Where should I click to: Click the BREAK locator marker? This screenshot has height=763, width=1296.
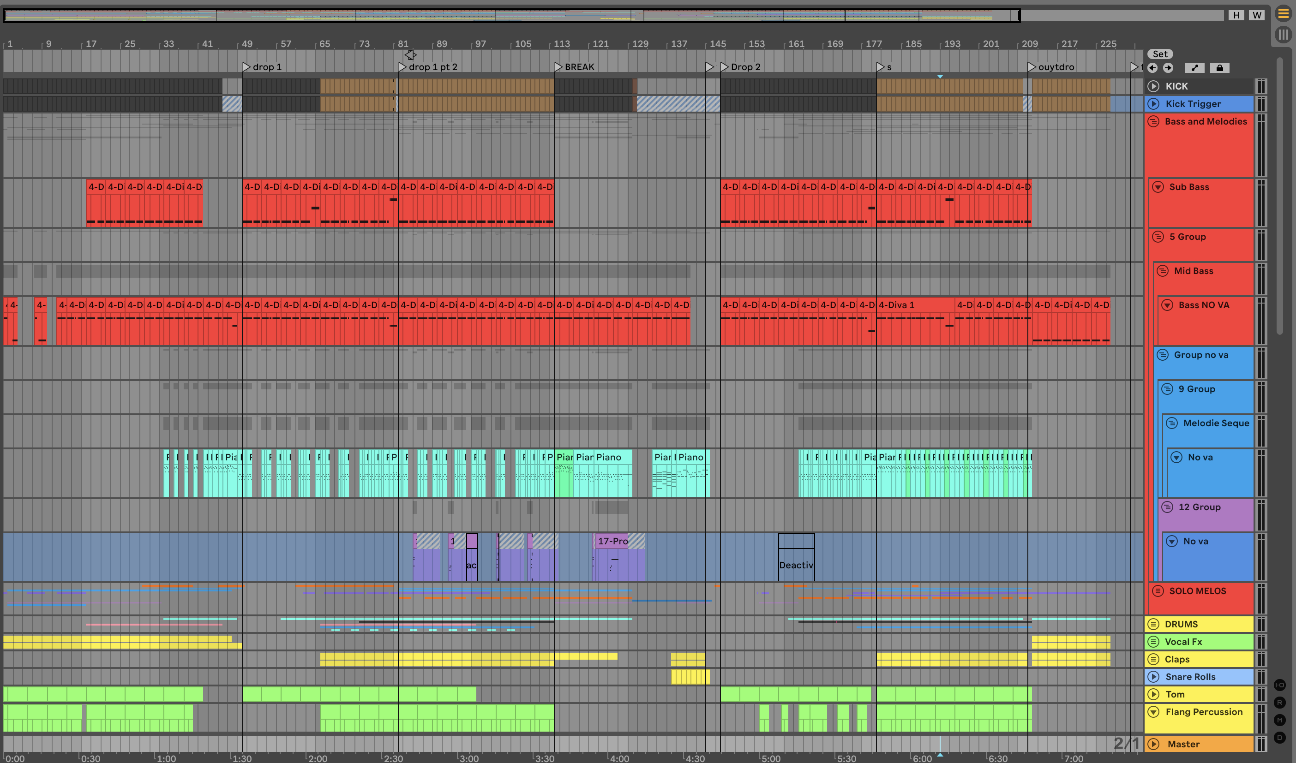558,67
